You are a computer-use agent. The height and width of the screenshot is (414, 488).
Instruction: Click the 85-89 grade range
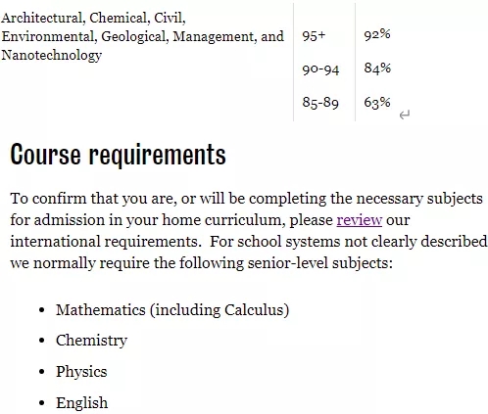point(320,103)
